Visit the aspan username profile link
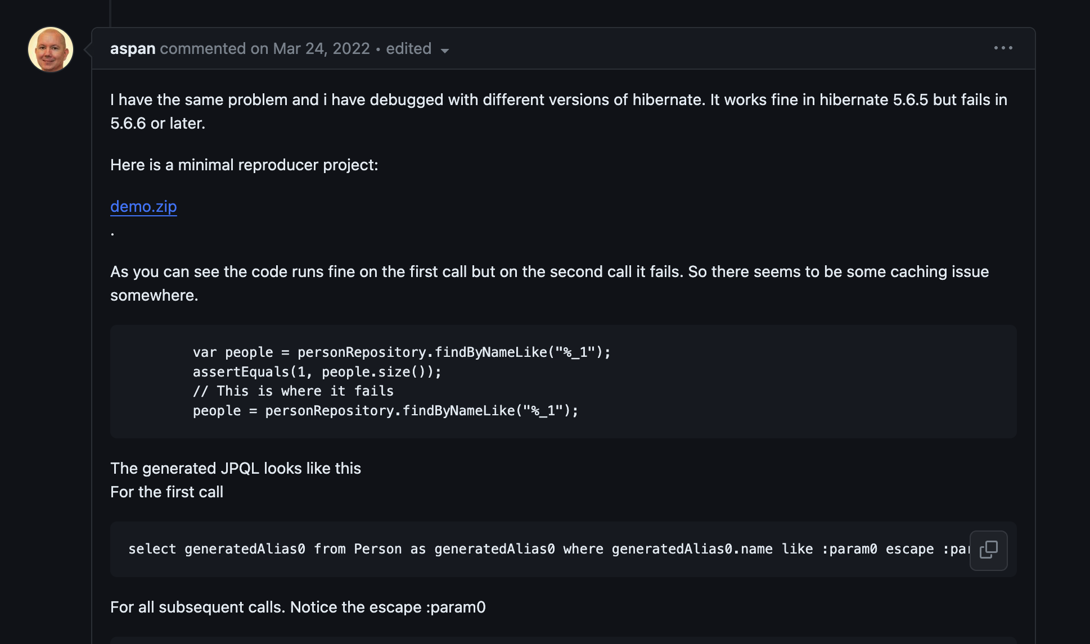 click(133, 49)
